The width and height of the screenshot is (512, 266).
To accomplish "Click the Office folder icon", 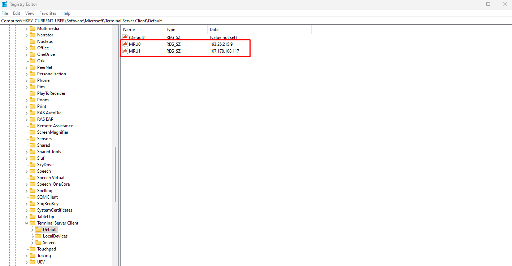I will pos(32,48).
